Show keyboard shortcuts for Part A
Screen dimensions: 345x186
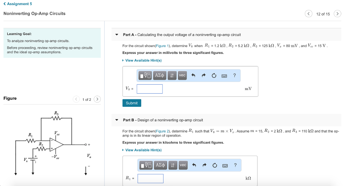point(224,76)
